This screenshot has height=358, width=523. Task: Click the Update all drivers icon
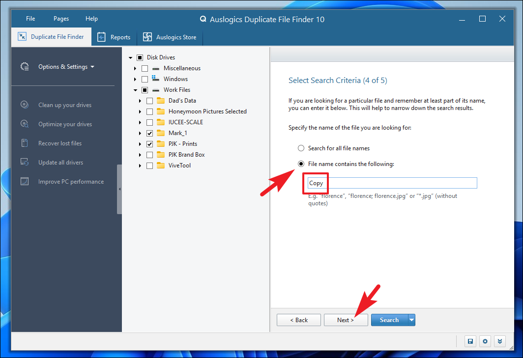click(25, 162)
